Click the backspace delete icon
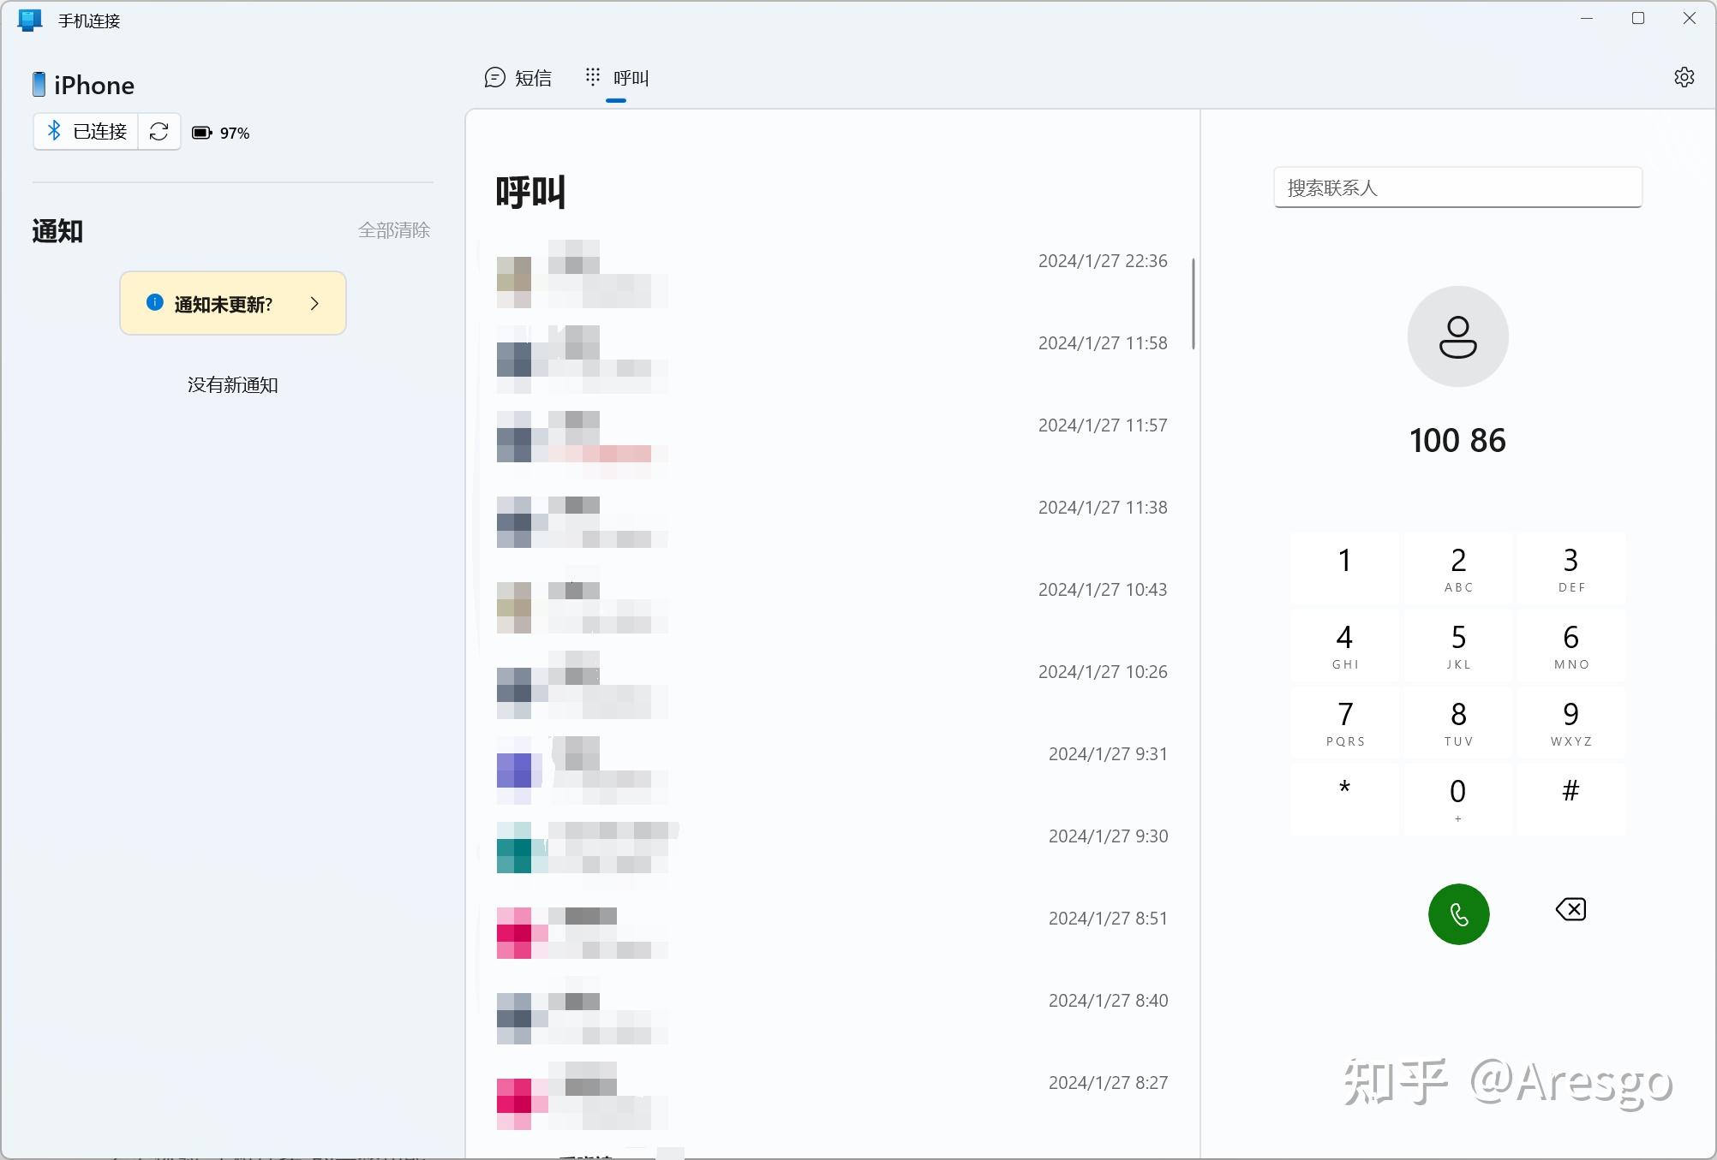Image resolution: width=1717 pixels, height=1160 pixels. pyautogui.click(x=1570, y=909)
